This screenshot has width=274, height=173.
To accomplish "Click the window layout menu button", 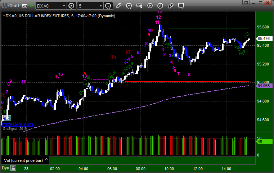I will tap(246, 3).
